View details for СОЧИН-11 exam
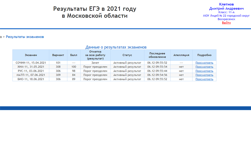The image size is (251, 162). pyautogui.click(x=204, y=63)
